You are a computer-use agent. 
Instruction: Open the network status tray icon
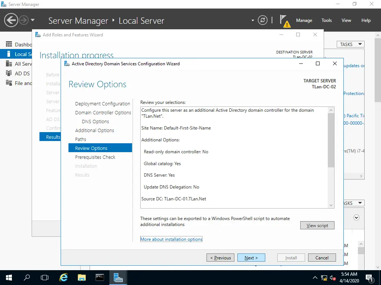(x=324, y=278)
